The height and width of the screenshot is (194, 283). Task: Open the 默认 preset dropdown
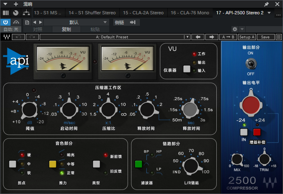tap(76, 22)
